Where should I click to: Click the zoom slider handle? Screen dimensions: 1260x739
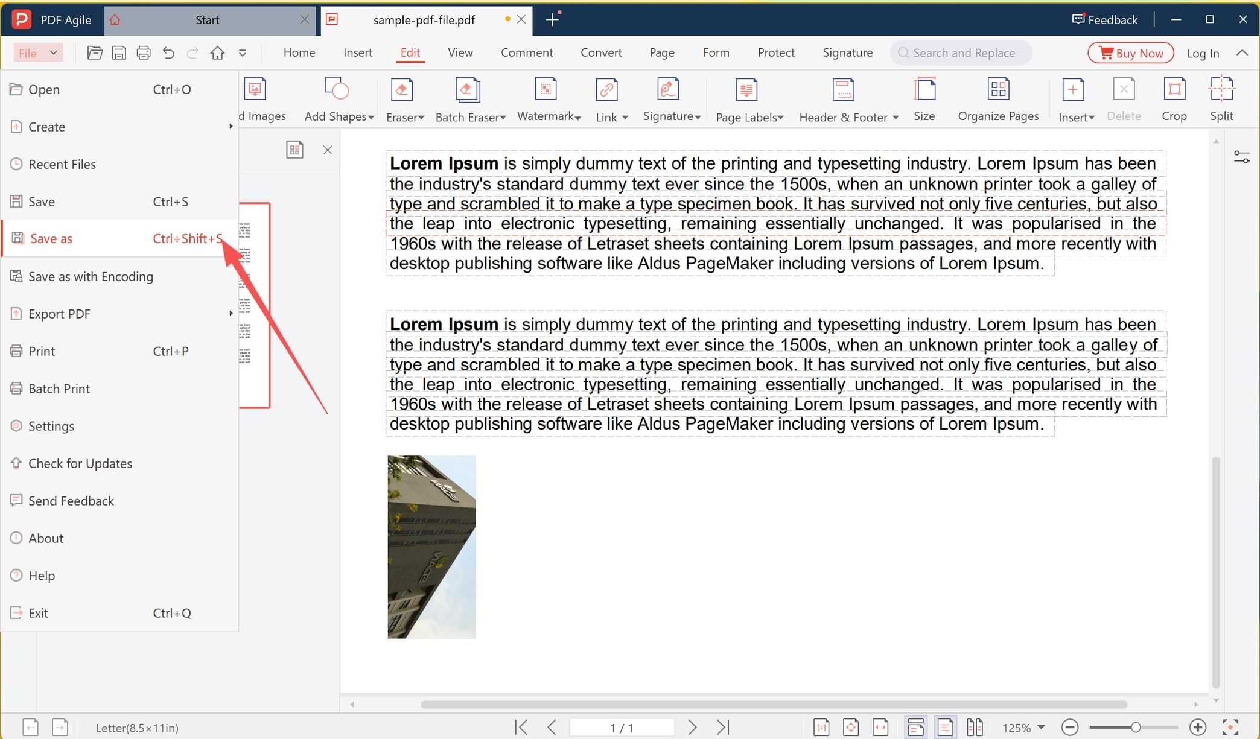(1135, 728)
